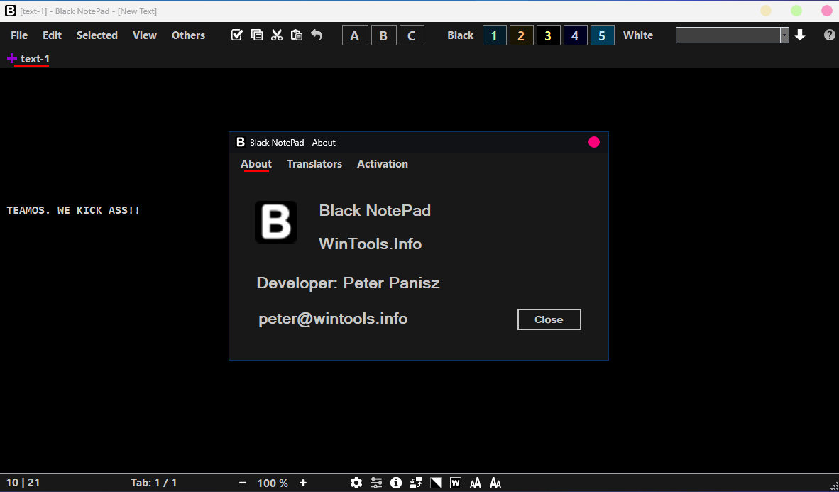Click the '10 | 21' cursor position status
839x492 pixels.
(x=23, y=482)
